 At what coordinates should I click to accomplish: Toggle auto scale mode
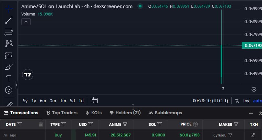tap(257, 101)
